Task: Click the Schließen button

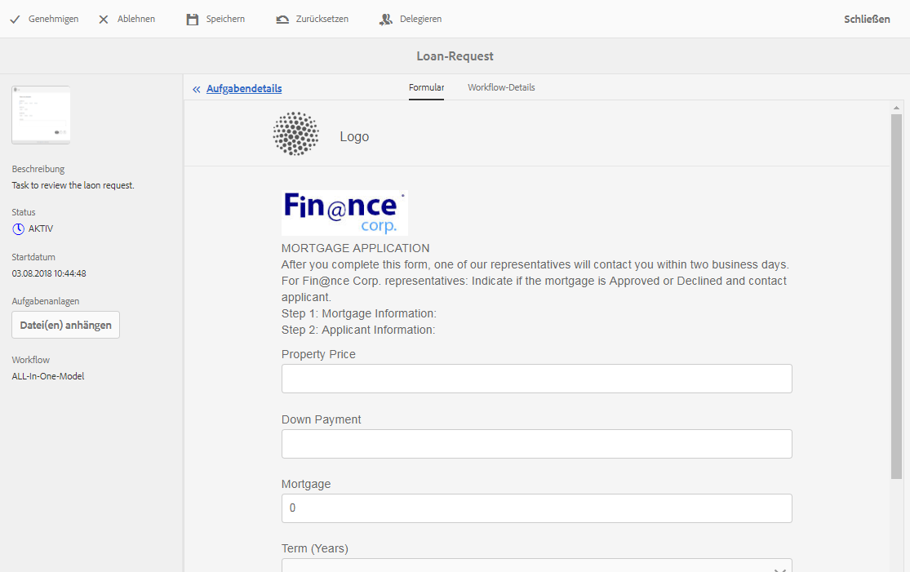Action: coord(867,19)
